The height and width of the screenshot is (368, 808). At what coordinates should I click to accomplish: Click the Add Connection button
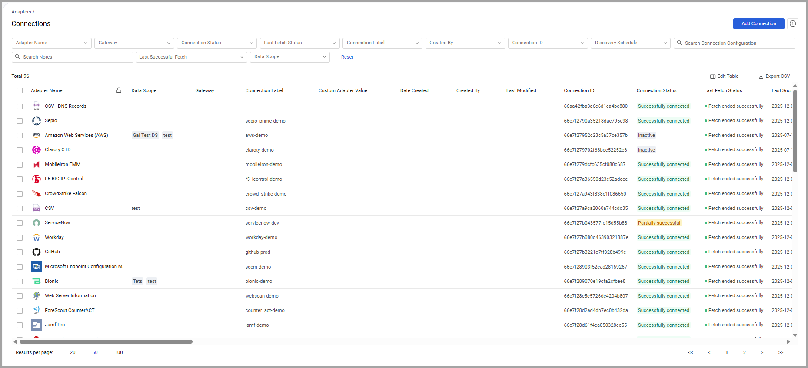pyautogui.click(x=758, y=24)
